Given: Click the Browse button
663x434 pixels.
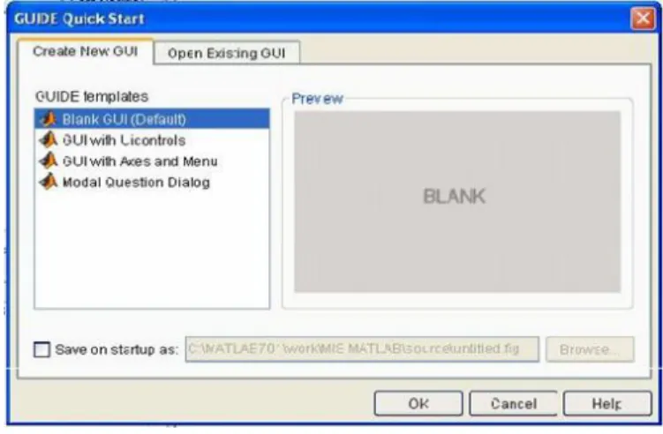Looking at the screenshot, I should point(590,349).
